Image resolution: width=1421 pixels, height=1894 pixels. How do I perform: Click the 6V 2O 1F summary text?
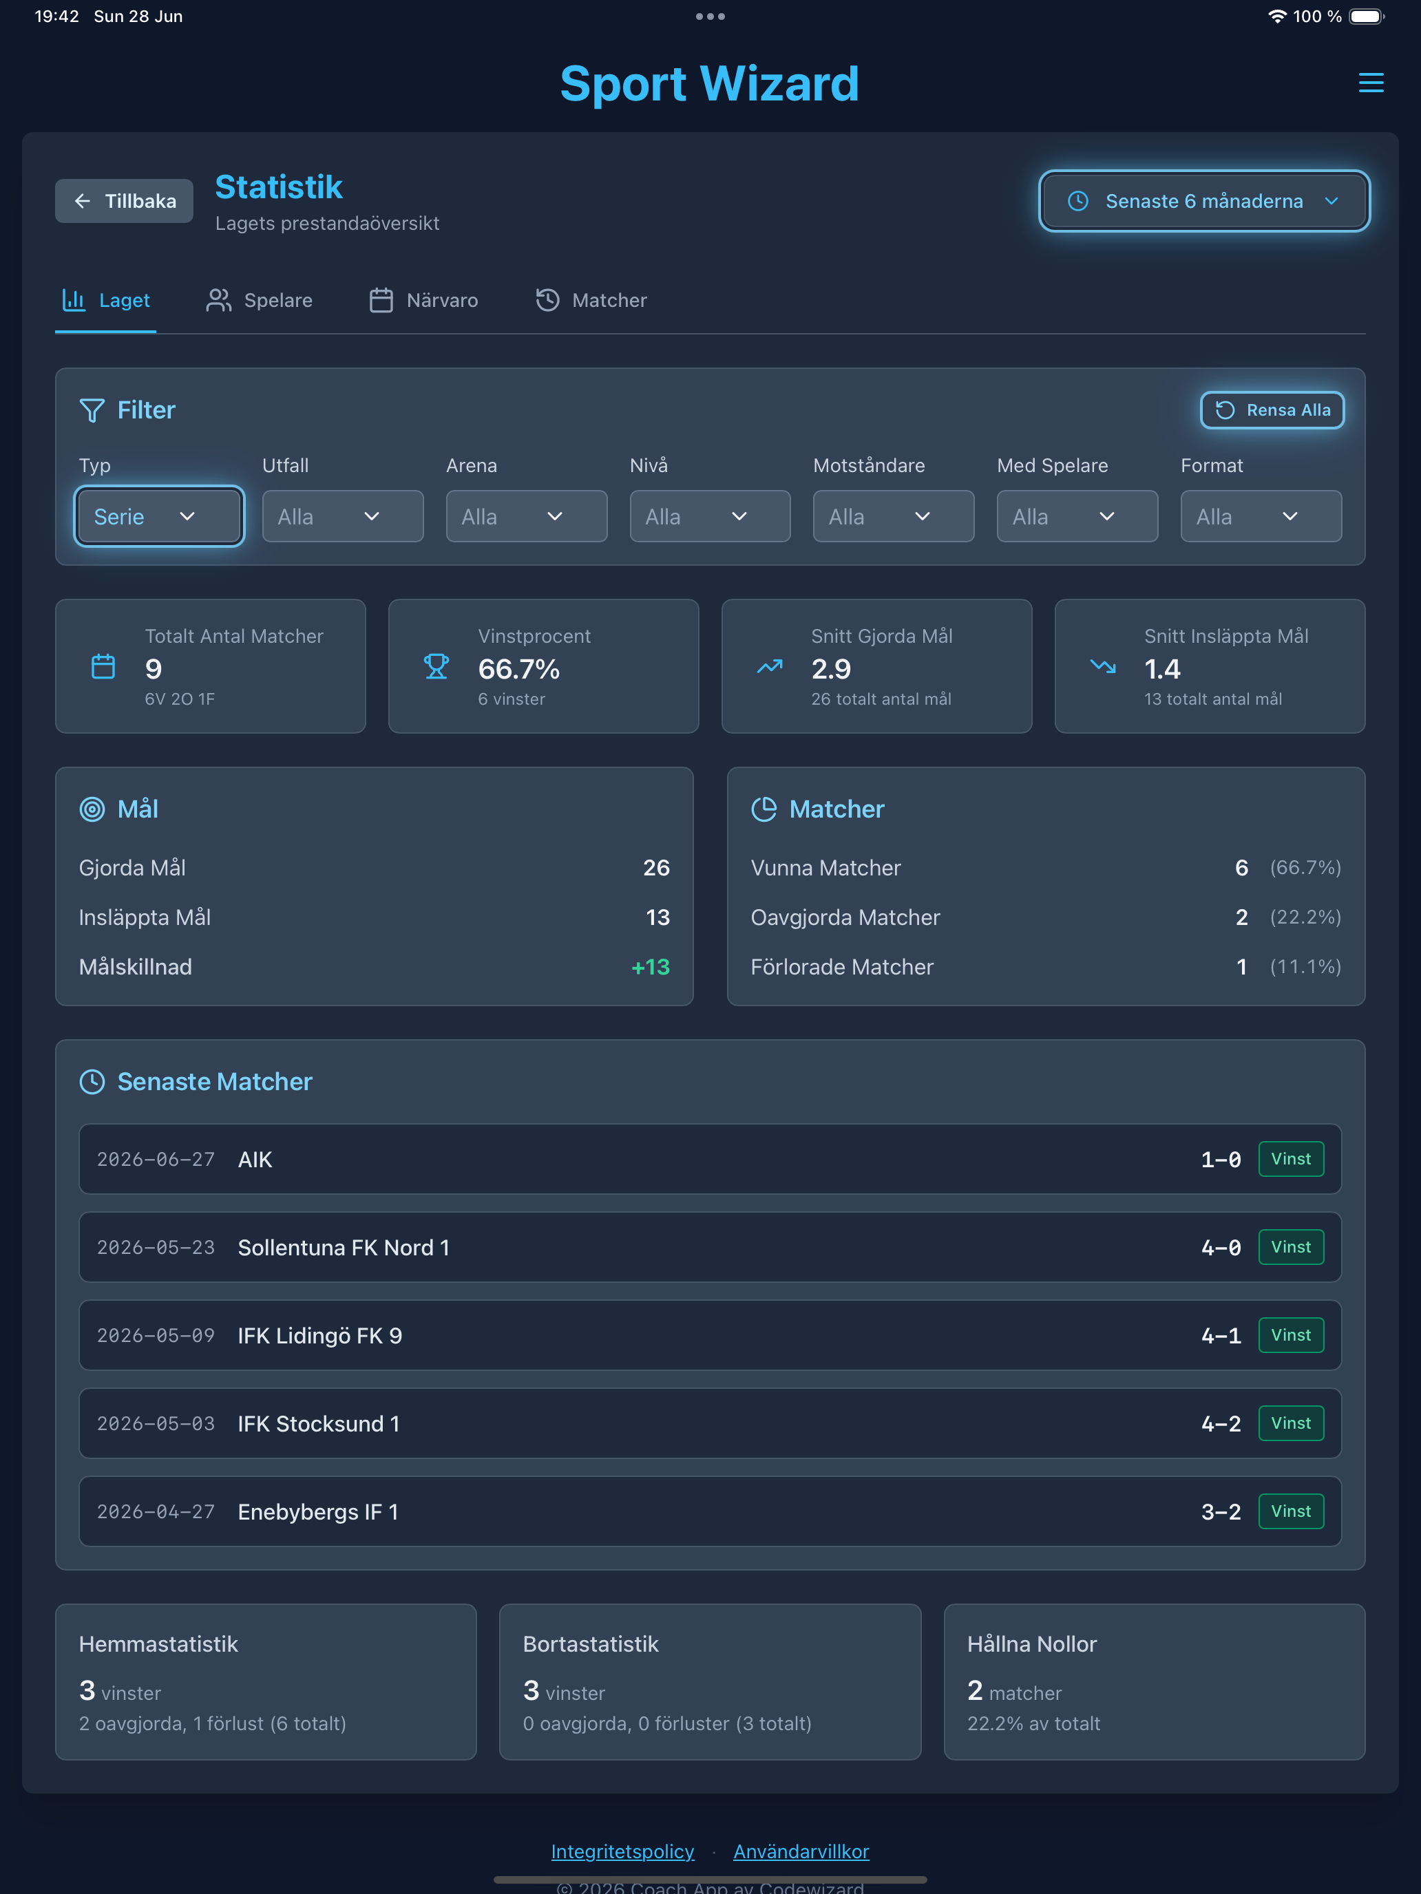coord(180,699)
